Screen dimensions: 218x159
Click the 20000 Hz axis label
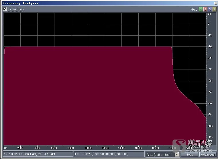tap(172, 148)
